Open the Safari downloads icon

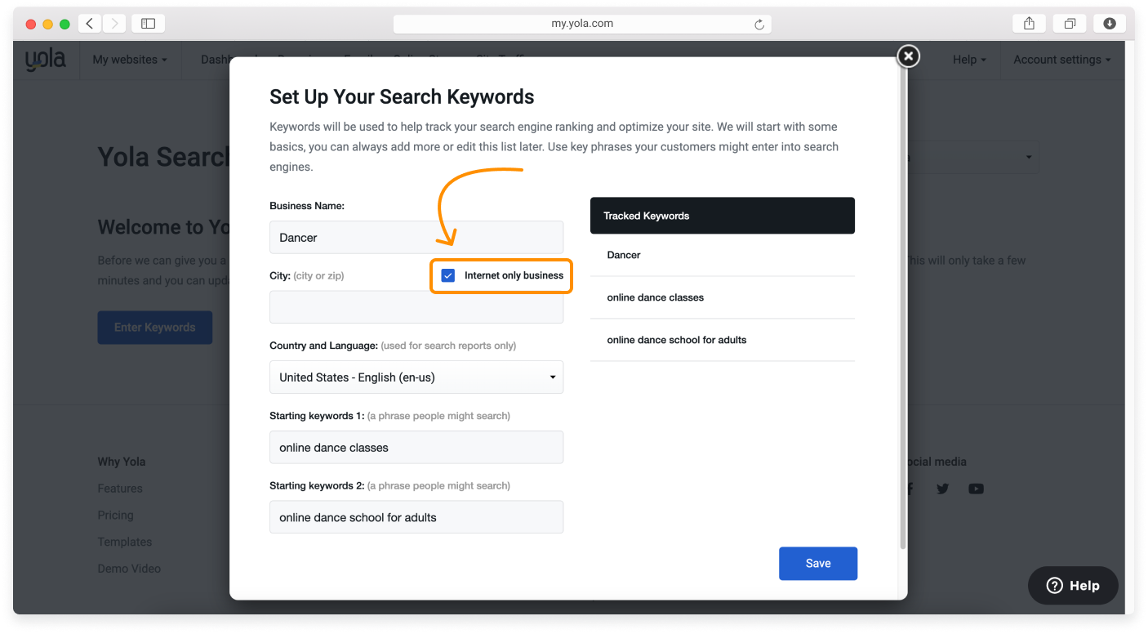click(x=1110, y=24)
